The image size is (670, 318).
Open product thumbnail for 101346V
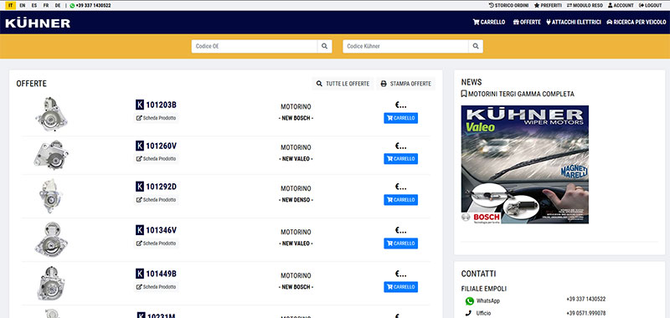(51, 239)
